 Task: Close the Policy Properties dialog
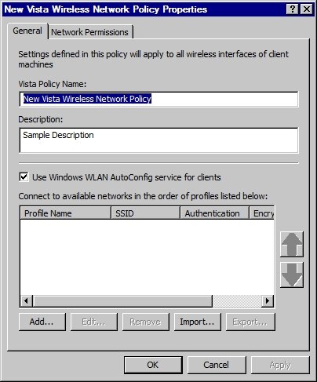306,9
